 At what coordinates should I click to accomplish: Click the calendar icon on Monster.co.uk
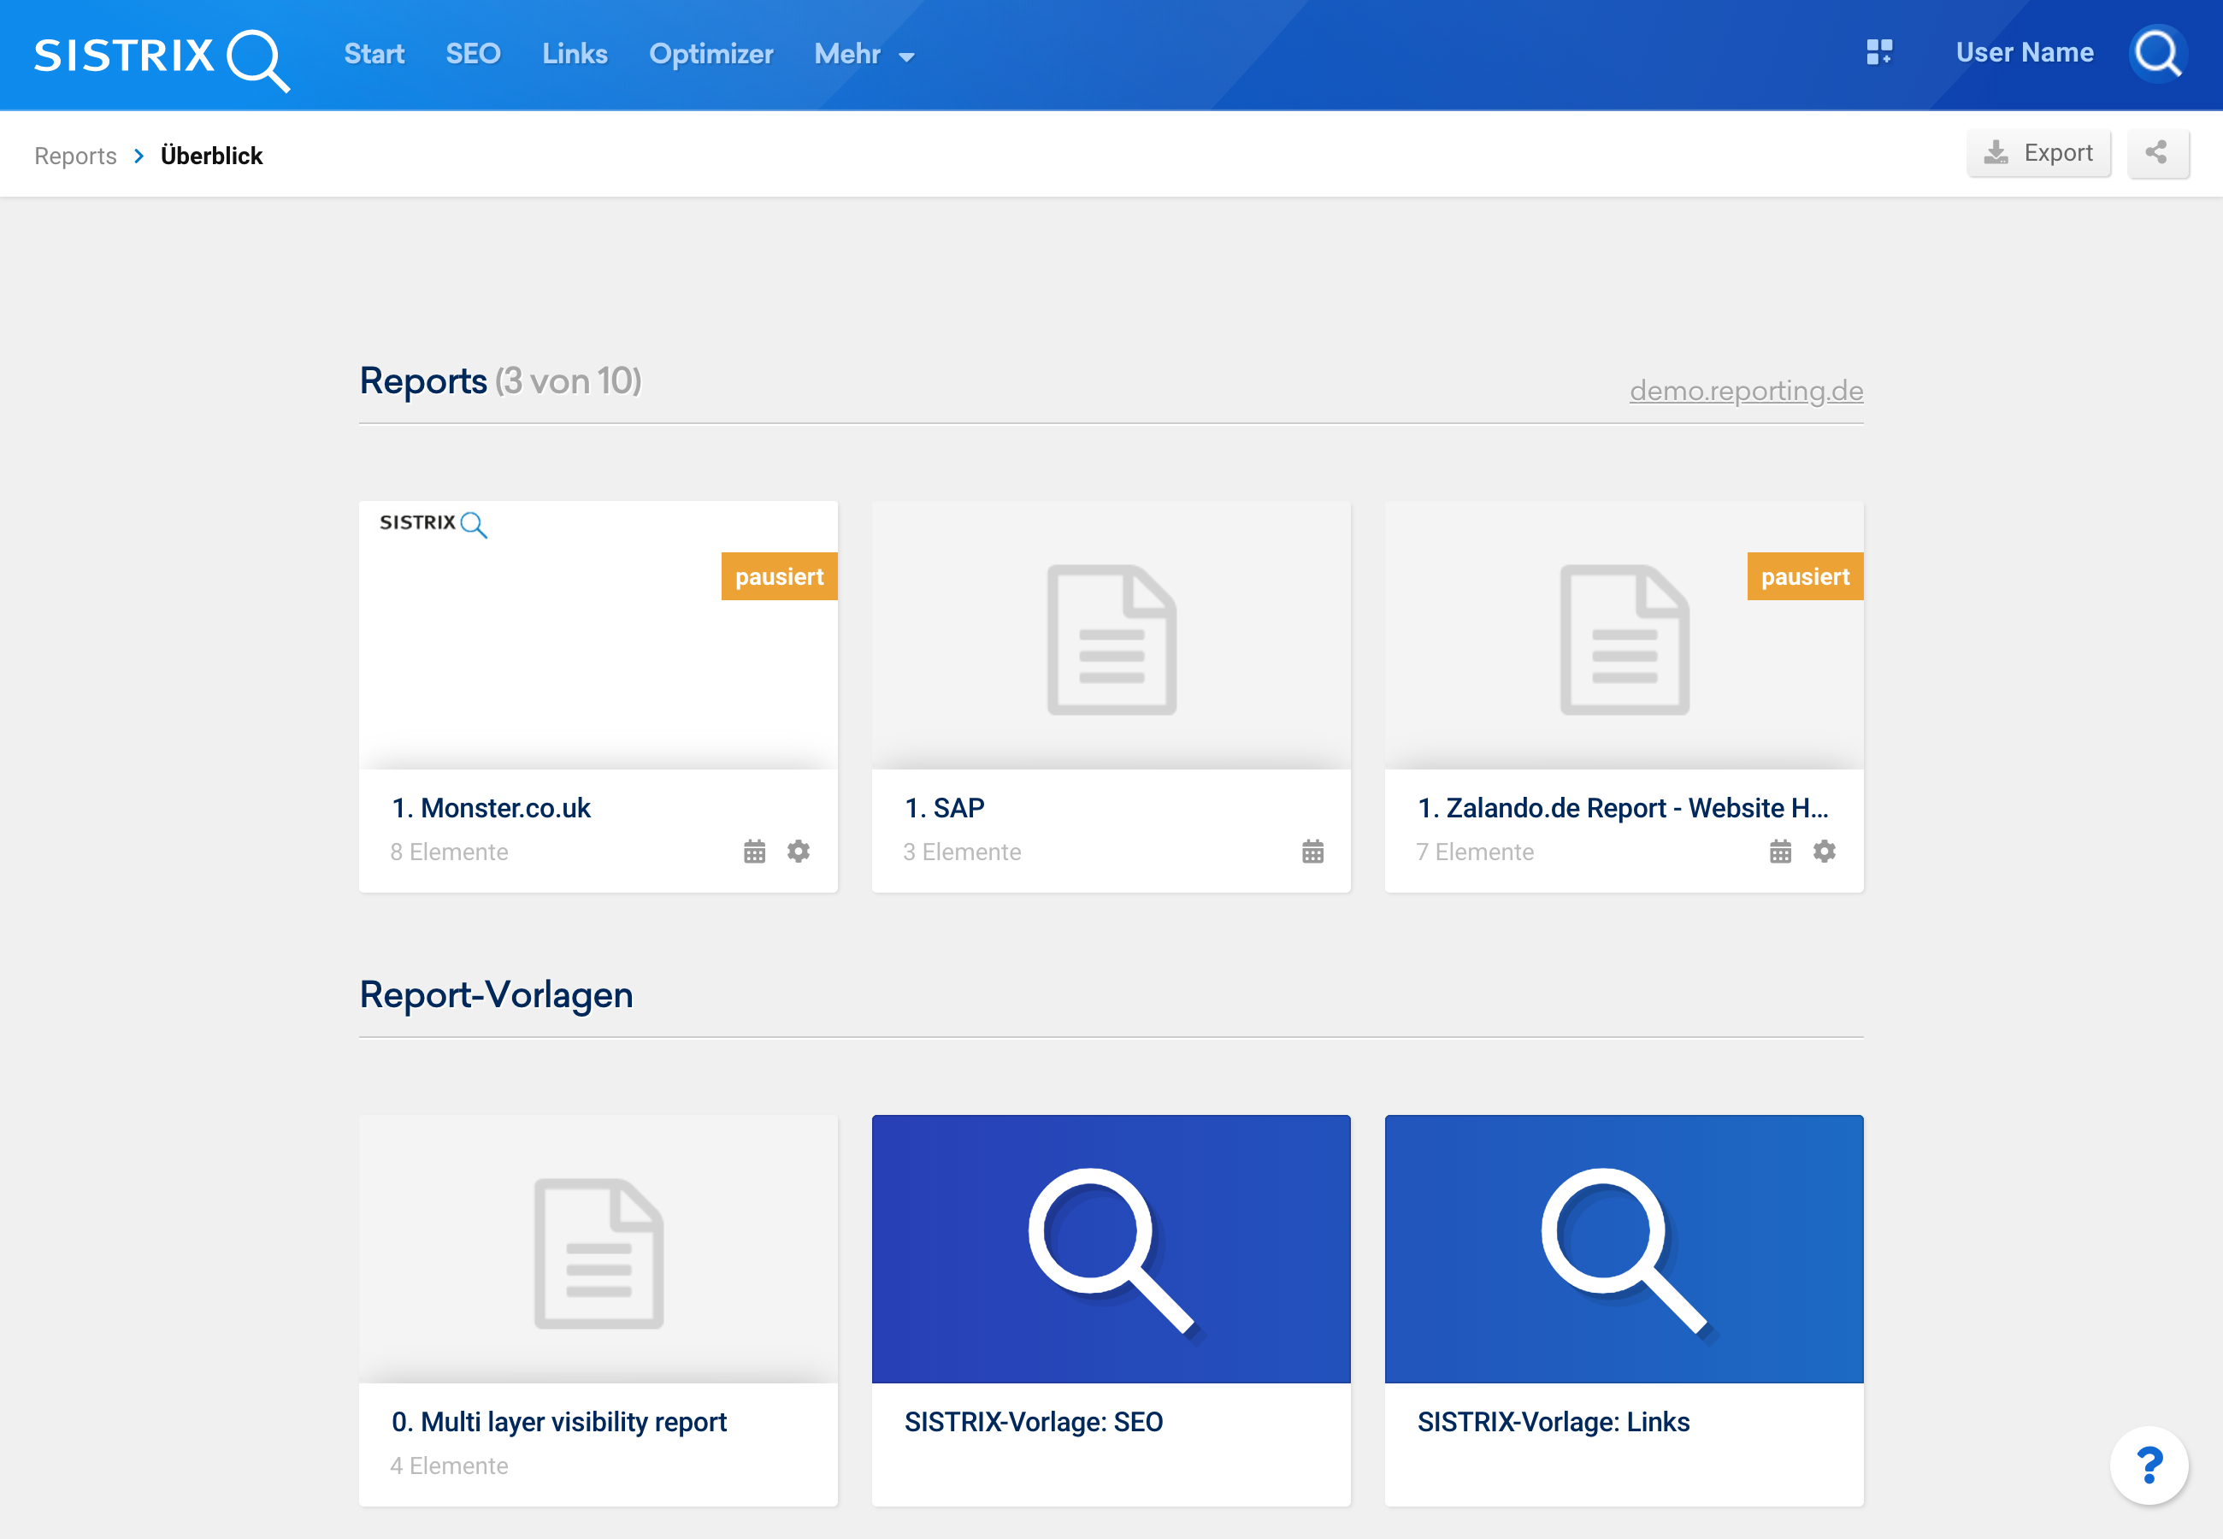pos(753,852)
